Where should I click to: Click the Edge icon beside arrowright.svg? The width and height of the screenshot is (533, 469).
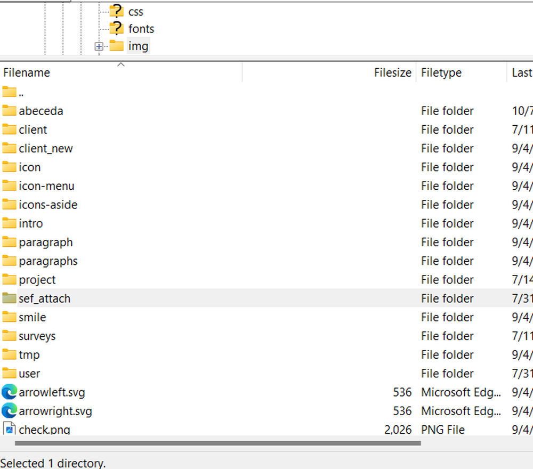[9, 411]
